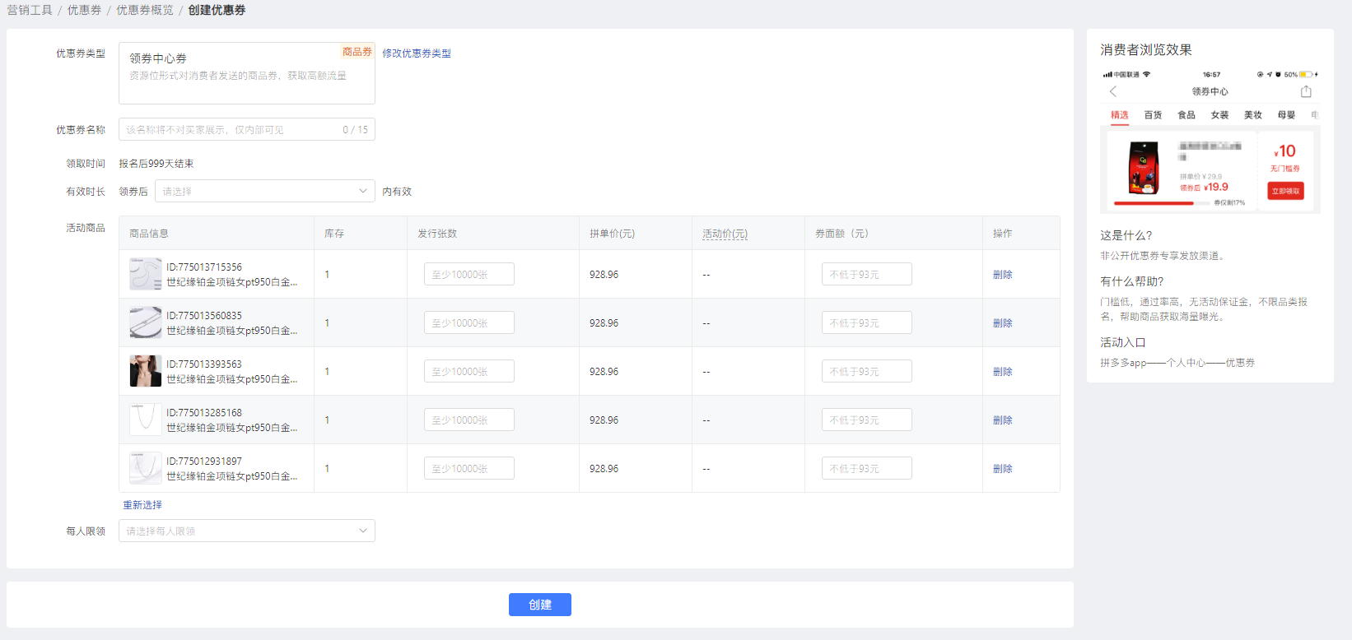Click product thumbnail for ID 775013393563

click(146, 371)
